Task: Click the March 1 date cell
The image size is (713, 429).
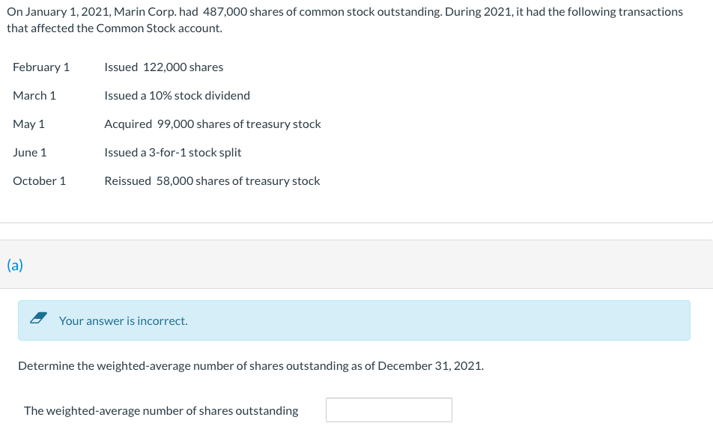Action: [34, 95]
